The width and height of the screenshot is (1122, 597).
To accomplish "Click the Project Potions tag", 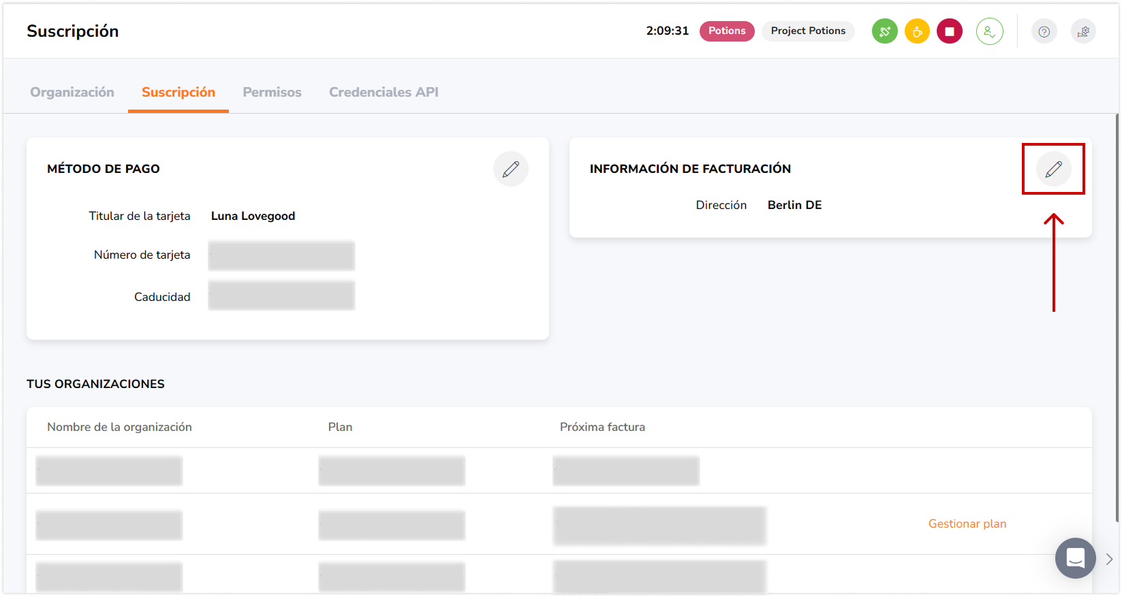I will tap(808, 31).
